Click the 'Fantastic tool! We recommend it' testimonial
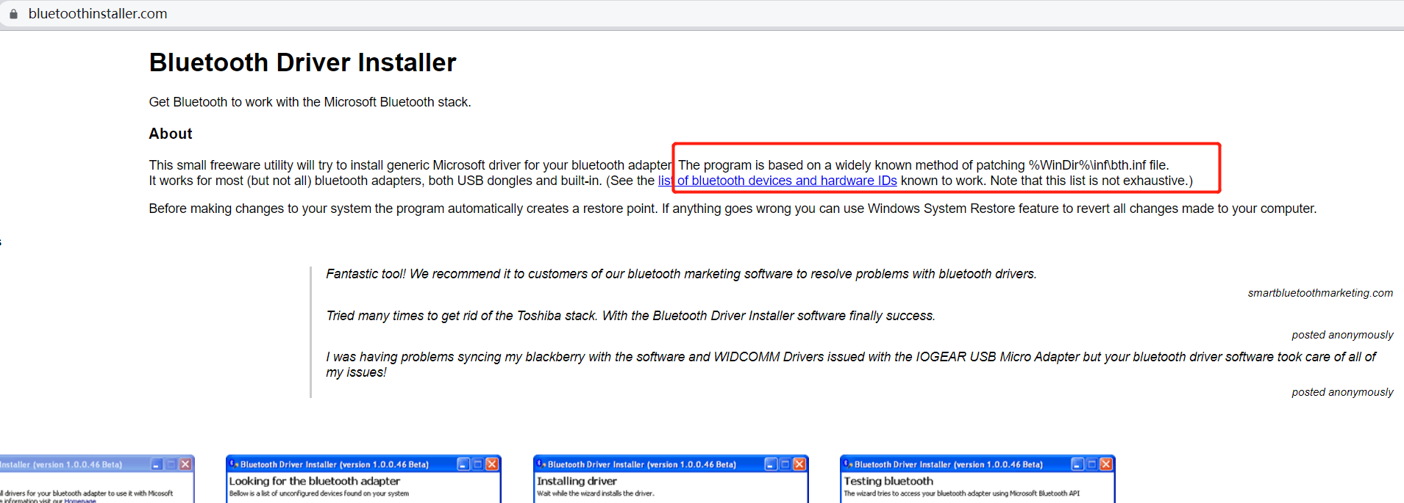Image resolution: width=1404 pixels, height=503 pixels. [x=681, y=274]
